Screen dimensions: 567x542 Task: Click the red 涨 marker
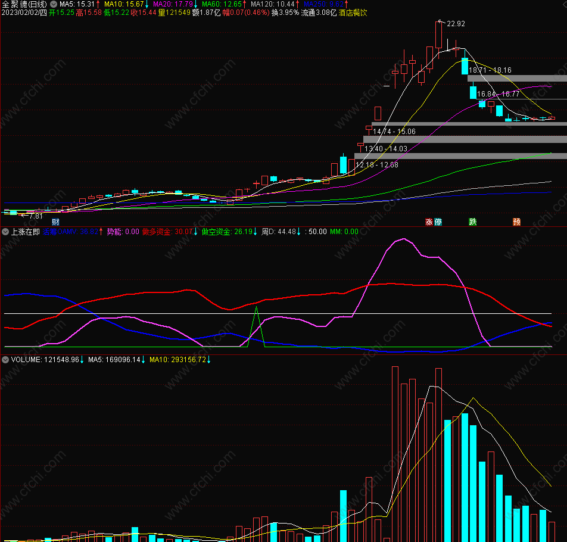point(429,222)
